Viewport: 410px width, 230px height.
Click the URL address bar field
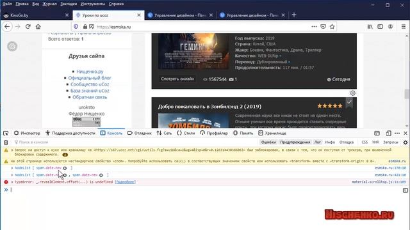click(202, 27)
